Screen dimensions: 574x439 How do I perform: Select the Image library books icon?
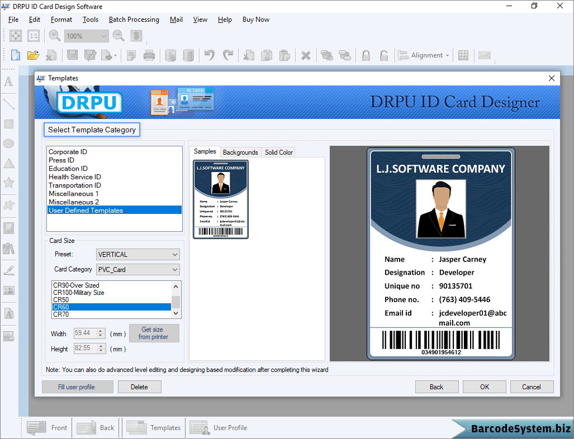click(x=9, y=249)
